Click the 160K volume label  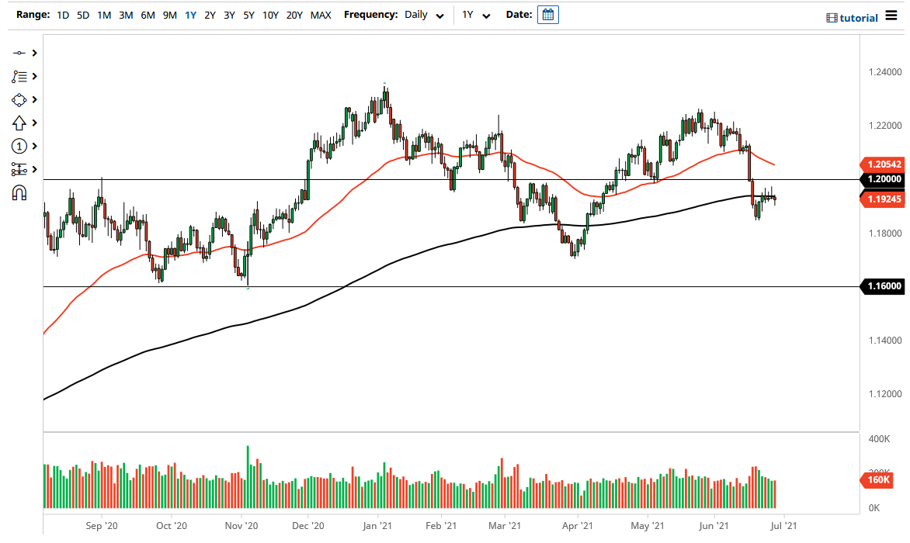coord(878,481)
